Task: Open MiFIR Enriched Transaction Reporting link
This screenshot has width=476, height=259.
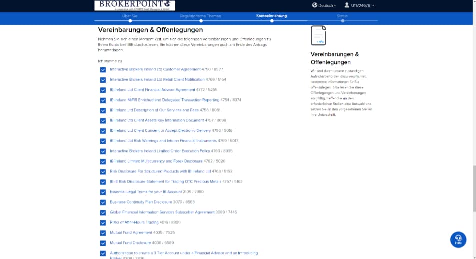Action: (x=165, y=100)
